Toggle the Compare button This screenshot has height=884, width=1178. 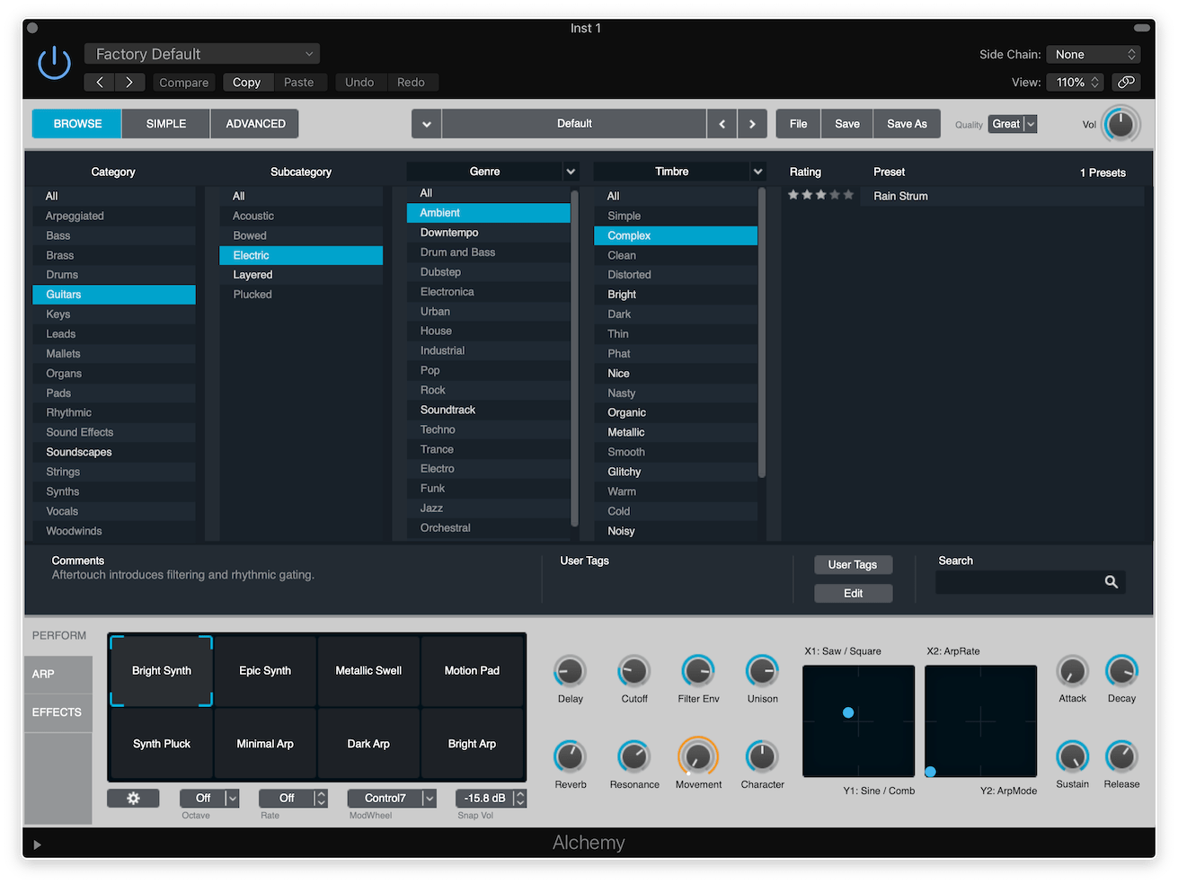tap(183, 82)
